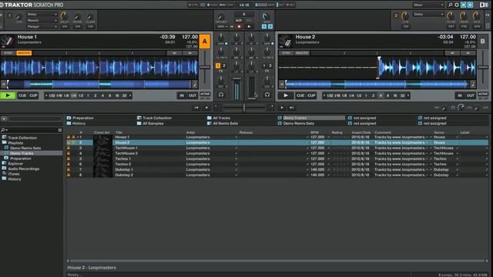Click the FX unit 1 Delay amount knob
Image resolution: width=493 pixels, height=277 pixels.
(x=64, y=15)
